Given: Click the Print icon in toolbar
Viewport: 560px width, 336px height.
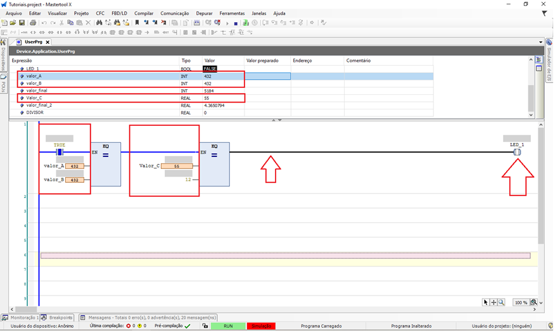Looking at the screenshot, I should click(x=33, y=23).
